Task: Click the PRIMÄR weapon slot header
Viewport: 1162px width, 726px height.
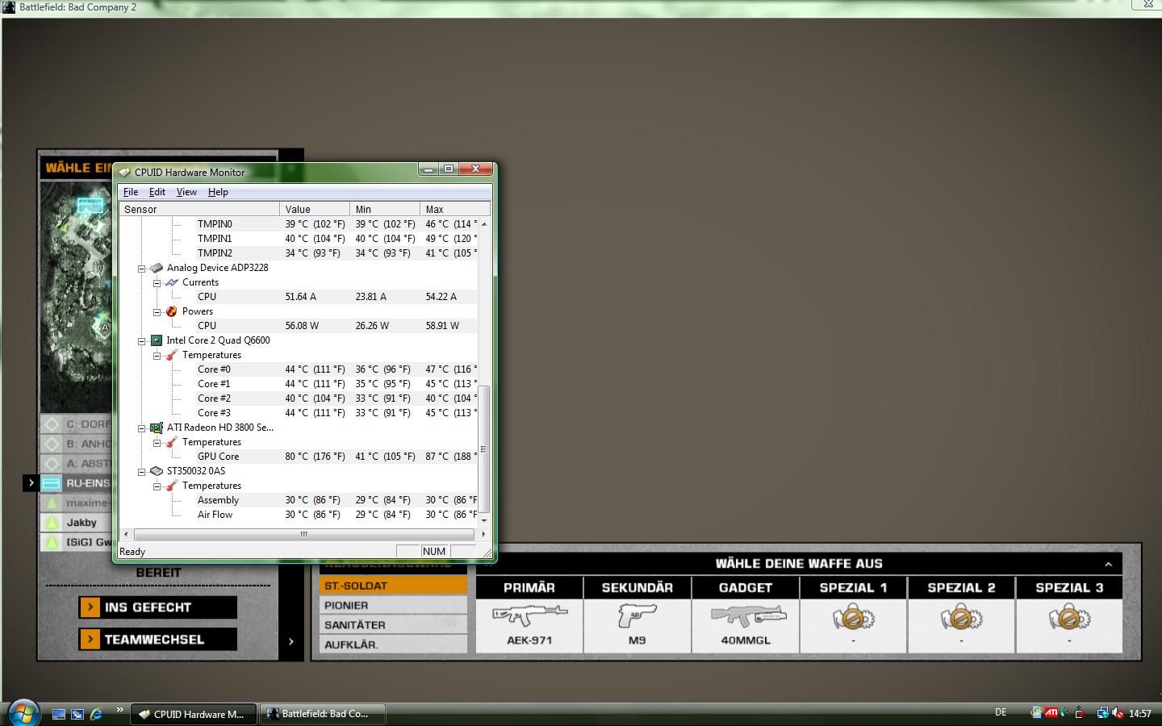Action: click(x=529, y=587)
